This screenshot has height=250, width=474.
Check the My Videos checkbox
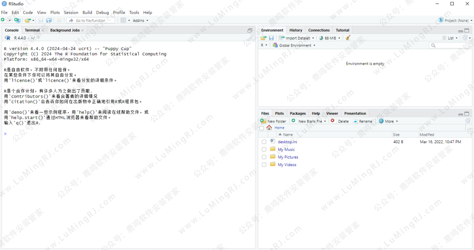click(x=264, y=165)
